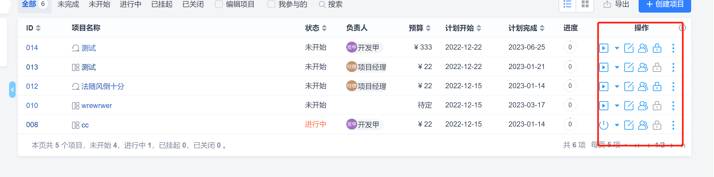Open team members for project 012
The width and height of the screenshot is (714, 177).
(x=643, y=86)
